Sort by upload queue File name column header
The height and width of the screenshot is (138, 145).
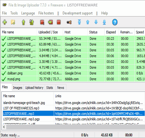19,32
